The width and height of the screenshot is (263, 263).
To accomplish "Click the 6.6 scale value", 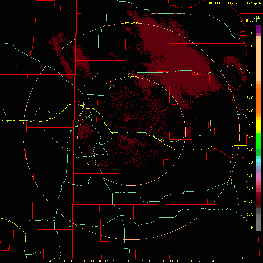I will point(250,85).
